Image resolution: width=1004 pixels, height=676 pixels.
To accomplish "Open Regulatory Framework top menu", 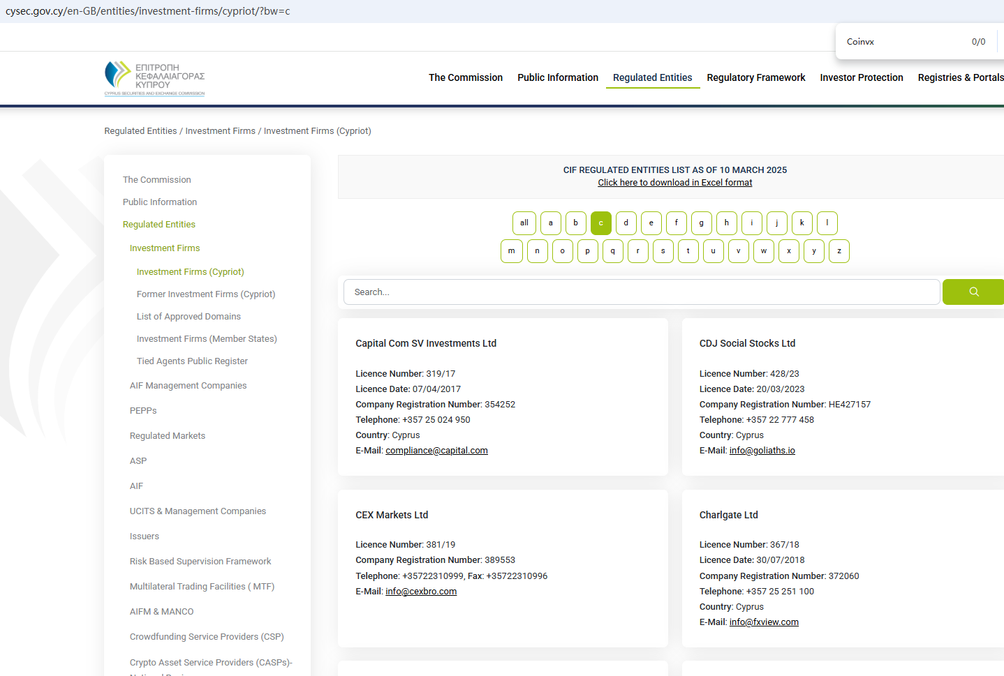I will (756, 77).
